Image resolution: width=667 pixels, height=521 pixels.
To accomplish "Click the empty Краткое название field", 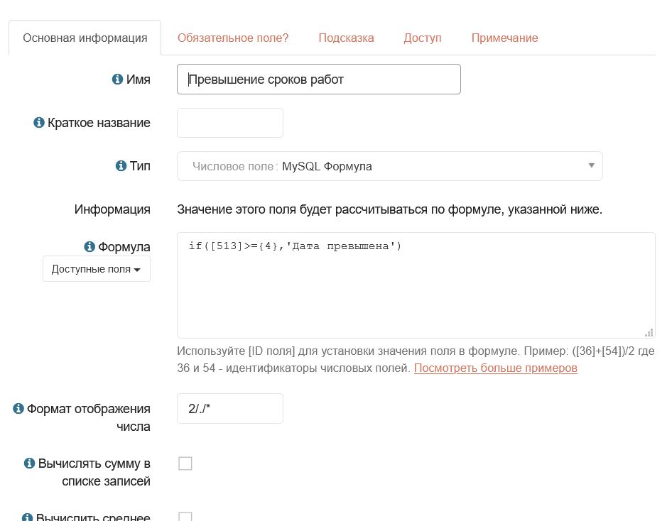I will click(x=230, y=123).
